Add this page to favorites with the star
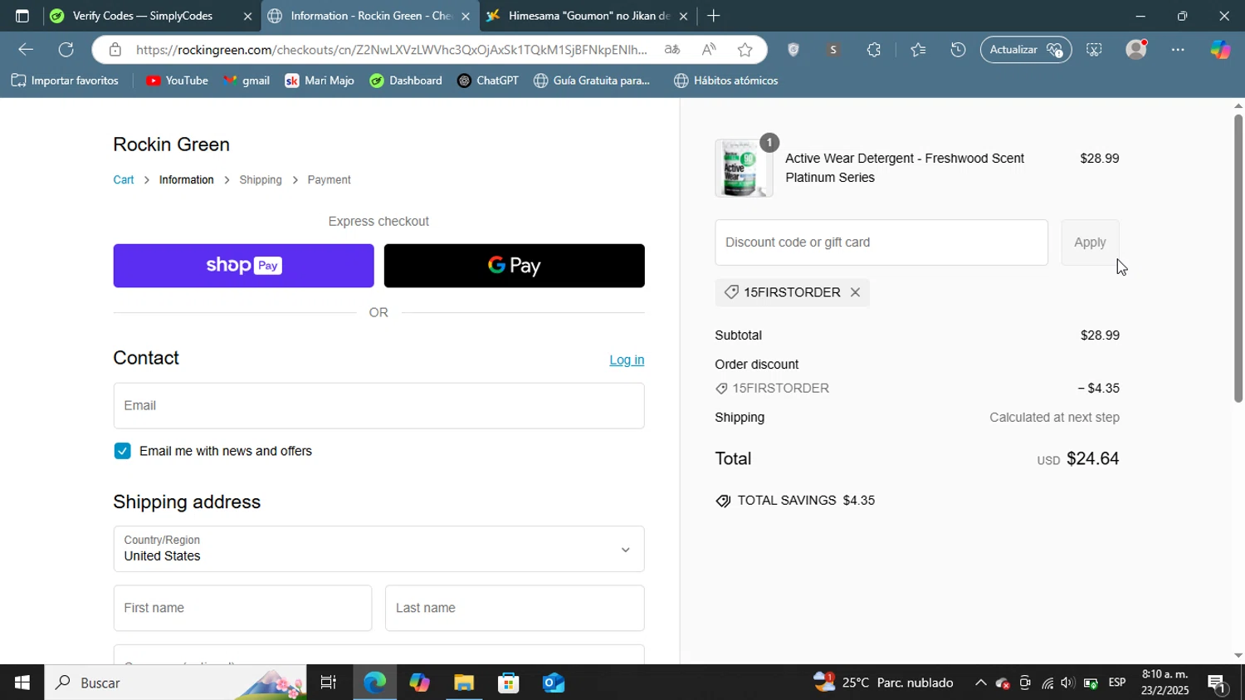This screenshot has height=700, width=1245. pyautogui.click(x=745, y=50)
